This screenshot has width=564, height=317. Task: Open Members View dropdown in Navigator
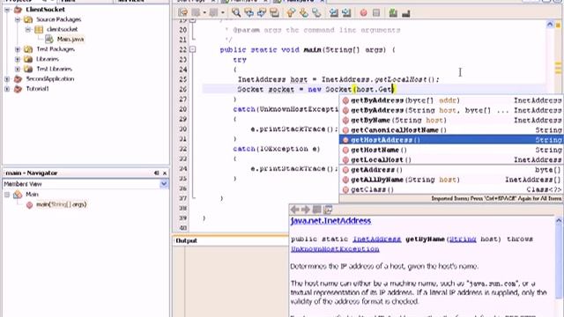point(164,184)
